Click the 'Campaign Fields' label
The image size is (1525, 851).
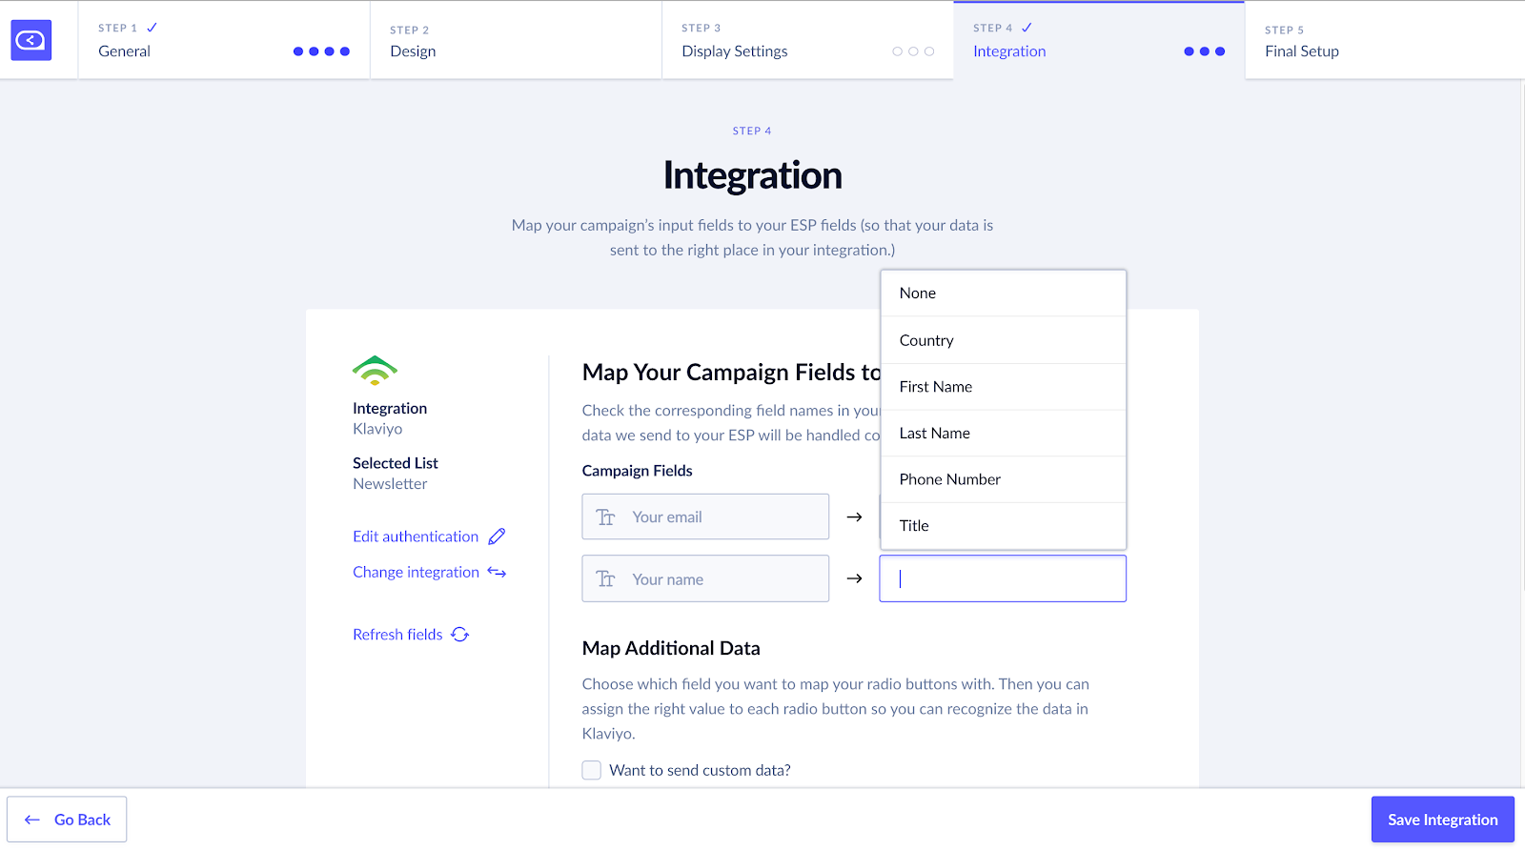[x=637, y=471]
